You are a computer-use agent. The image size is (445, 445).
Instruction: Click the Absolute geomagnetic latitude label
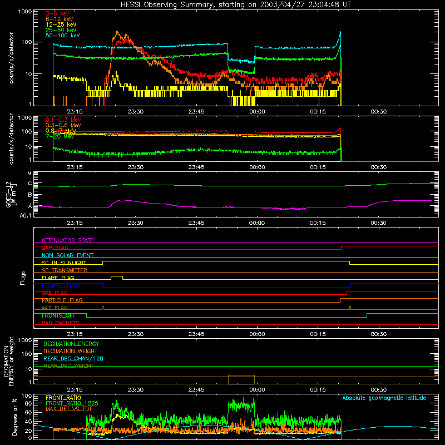pyautogui.click(x=384, y=398)
